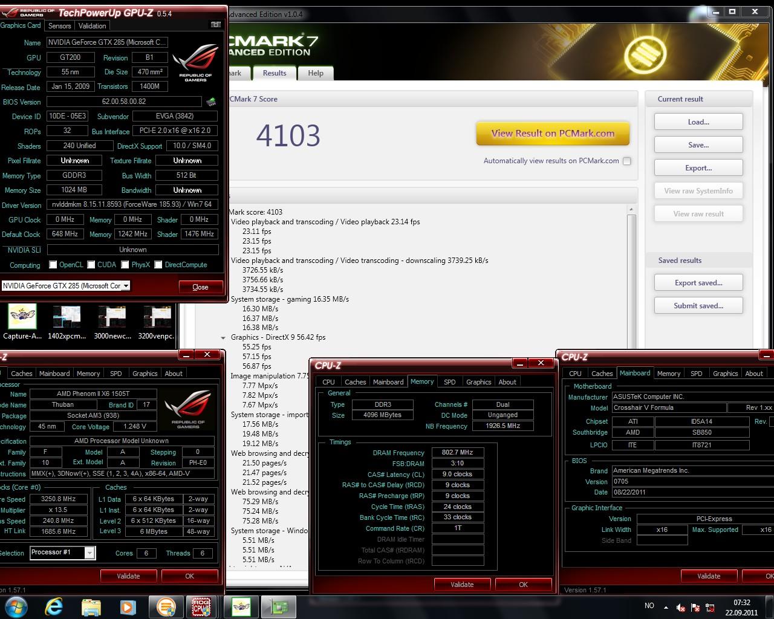
Task: Enable the DirectCompute checkbox in GPU-Z
Action: point(158,265)
